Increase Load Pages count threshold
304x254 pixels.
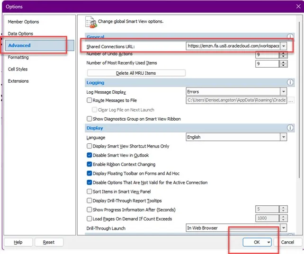point(283,217)
